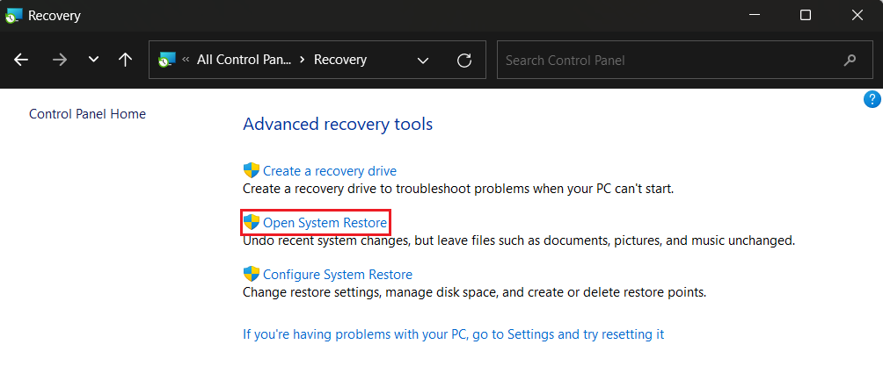The height and width of the screenshot is (373, 883).
Task: Refresh the Recovery page
Action: pos(464,61)
